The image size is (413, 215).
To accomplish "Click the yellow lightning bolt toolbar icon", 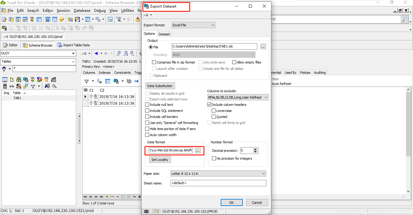I will tap(62, 19).
